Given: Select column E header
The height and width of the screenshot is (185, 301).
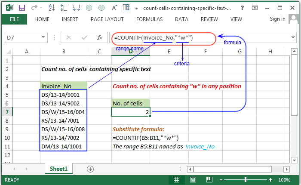Looking at the screenshot, I should click(x=169, y=52).
